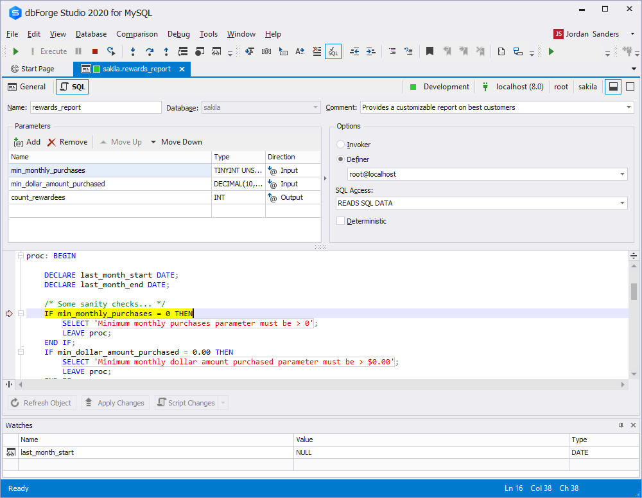Collapse the min_dollar_amount_purchased IF block

click(21, 351)
